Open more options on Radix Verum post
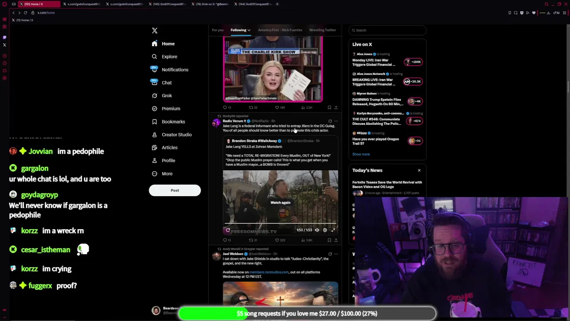 pyautogui.click(x=336, y=121)
